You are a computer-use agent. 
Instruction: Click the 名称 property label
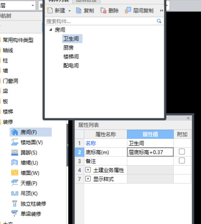pos(91,143)
